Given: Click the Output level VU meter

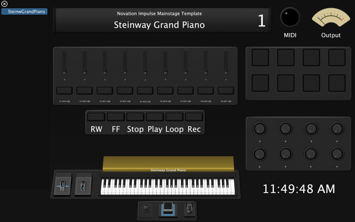Looking at the screenshot, I should click(331, 17).
